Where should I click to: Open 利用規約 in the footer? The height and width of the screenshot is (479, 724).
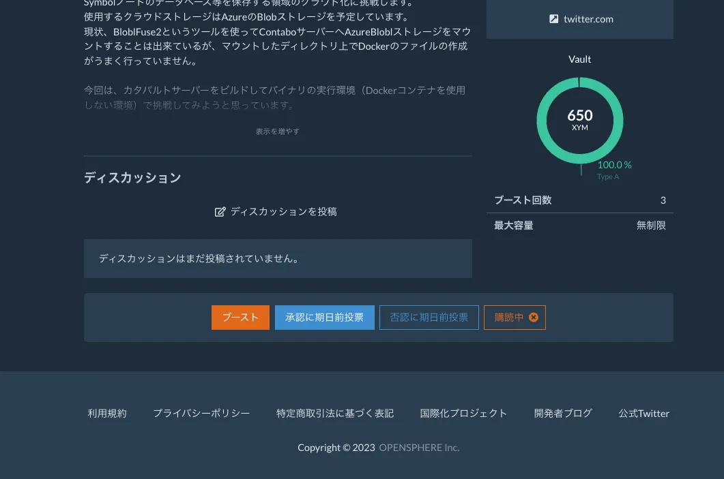(107, 414)
